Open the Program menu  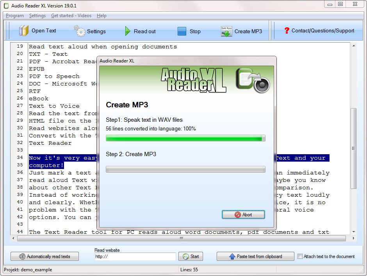pos(15,16)
